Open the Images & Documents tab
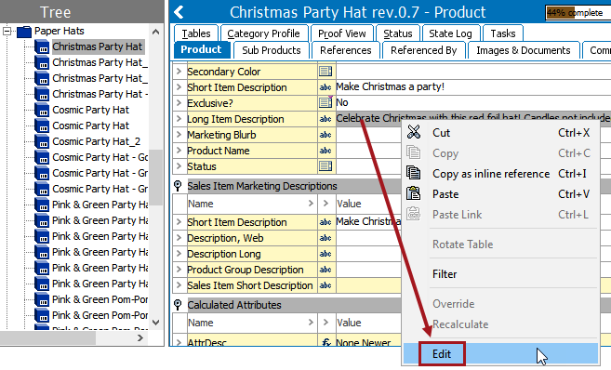This screenshot has height=370, width=611. click(x=524, y=50)
